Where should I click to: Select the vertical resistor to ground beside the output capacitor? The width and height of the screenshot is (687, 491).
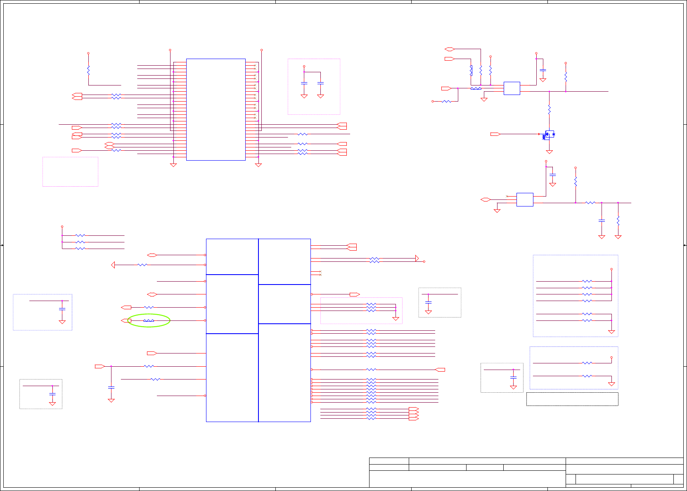(x=618, y=221)
